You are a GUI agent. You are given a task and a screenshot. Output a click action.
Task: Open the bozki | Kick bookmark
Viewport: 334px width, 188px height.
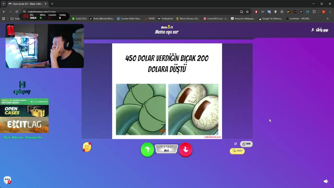[x=79, y=19]
